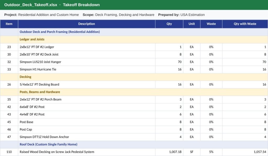Click the Unit column header
This screenshot has width=268, height=156.
(x=192, y=24)
